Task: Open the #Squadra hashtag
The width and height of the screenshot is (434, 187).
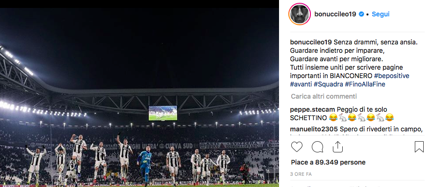Action: click(x=328, y=84)
